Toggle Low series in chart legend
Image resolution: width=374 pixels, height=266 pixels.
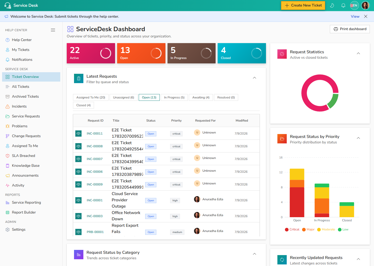click(x=343, y=230)
